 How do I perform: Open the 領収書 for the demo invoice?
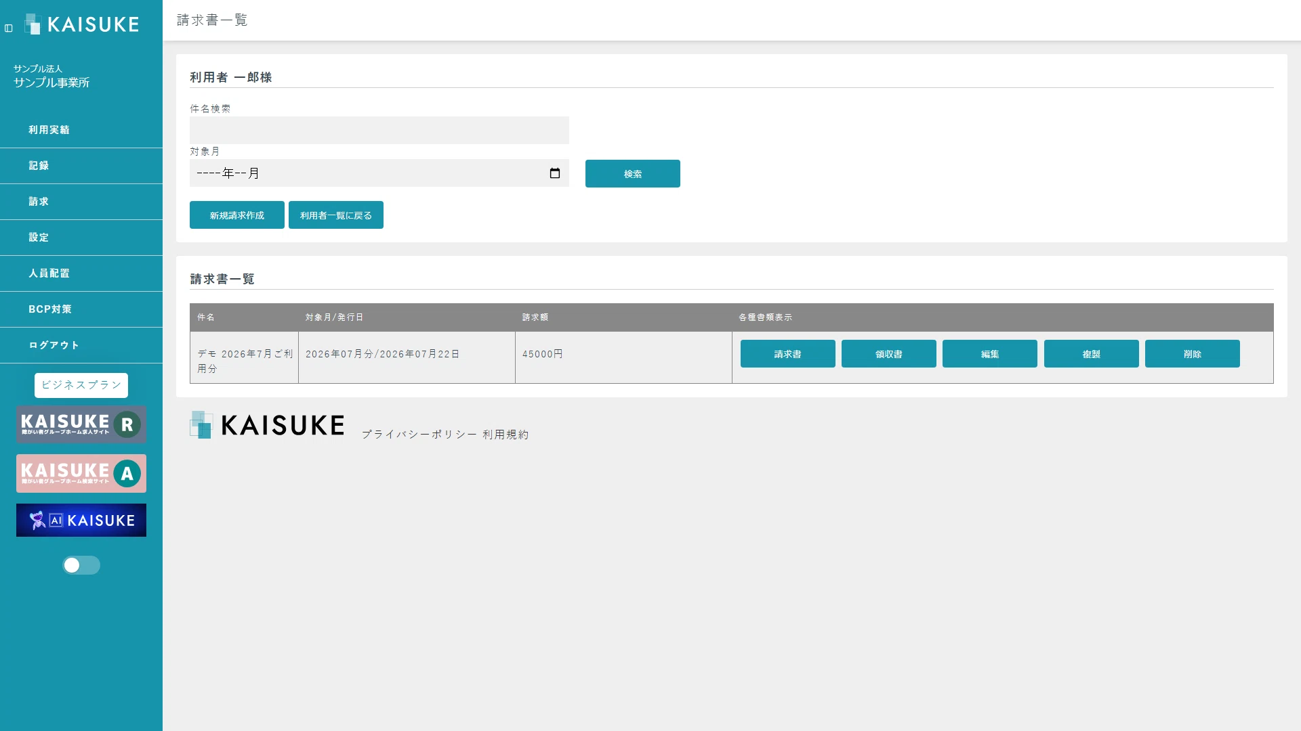[x=889, y=354]
